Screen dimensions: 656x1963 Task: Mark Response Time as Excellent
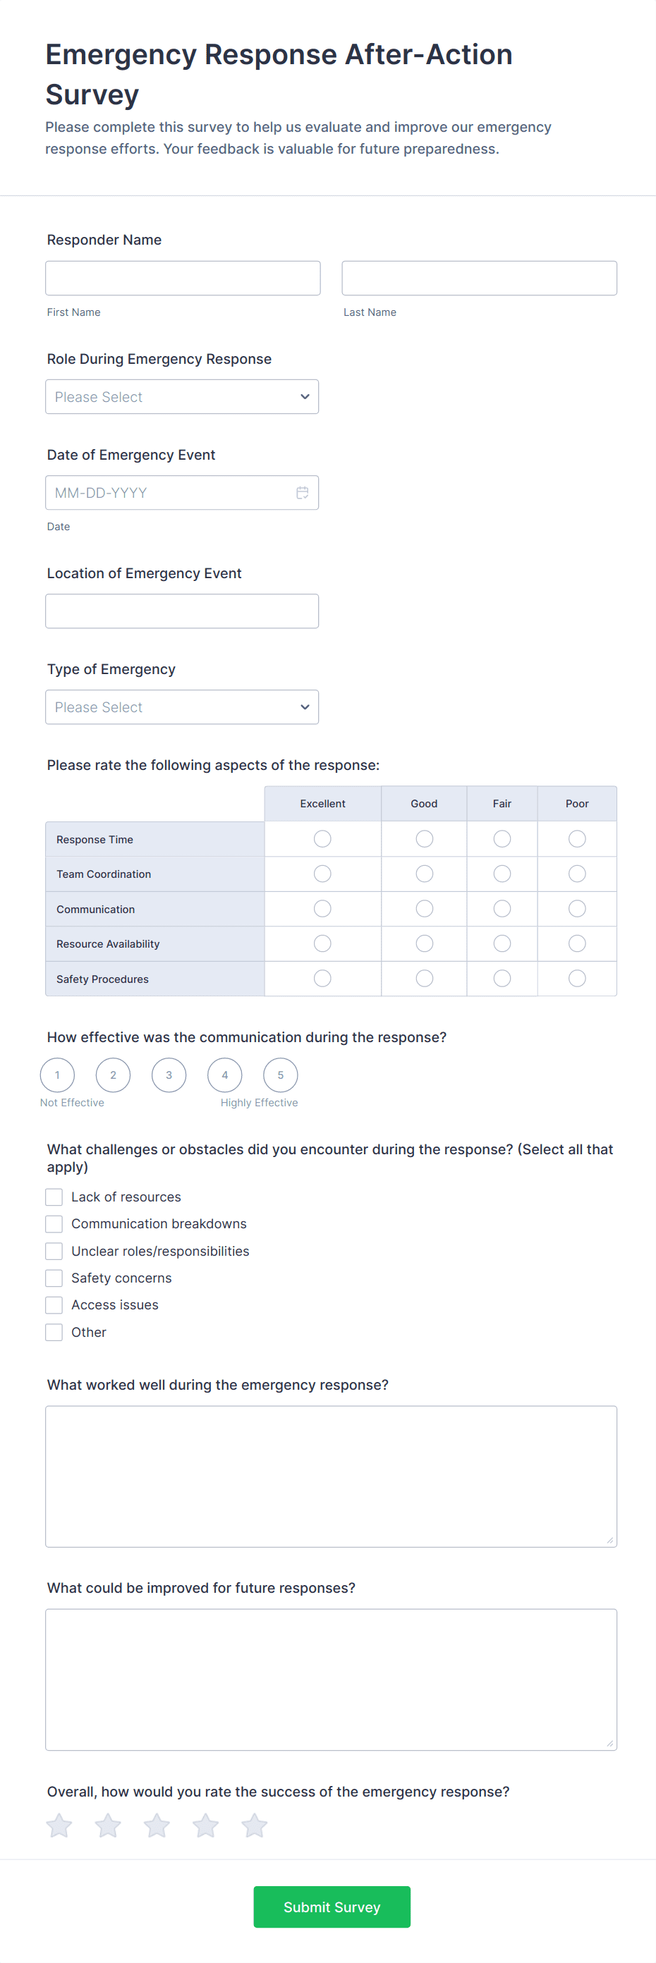coord(322,839)
